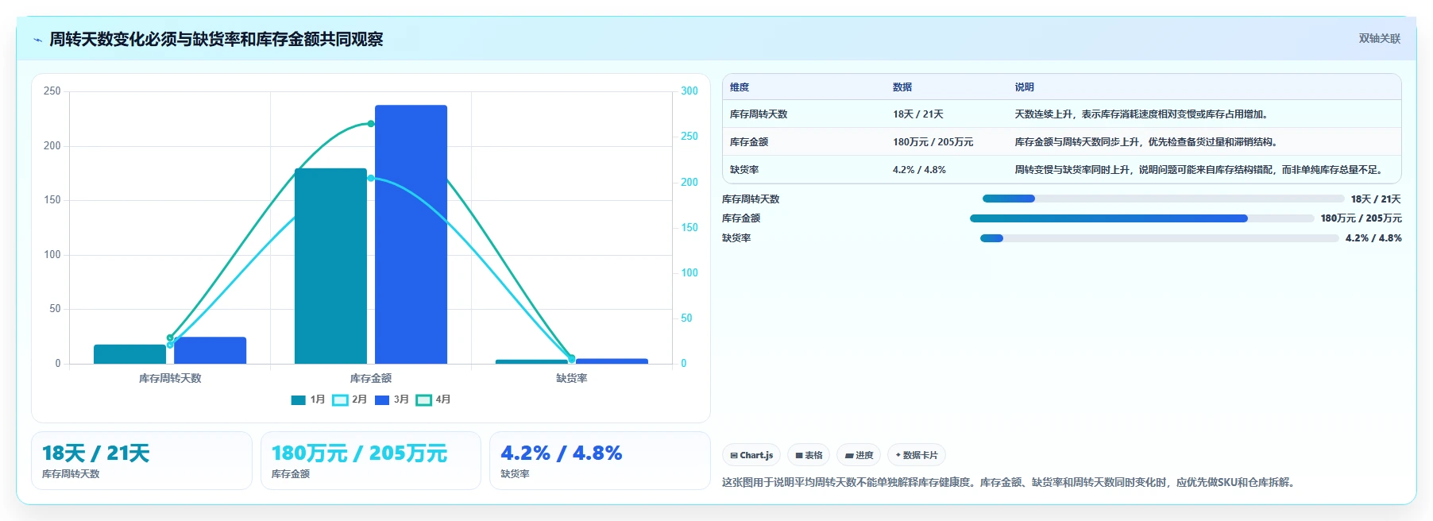Click the small icon before the panel title
The width and height of the screenshot is (1433, 521).
(x=37, y=40)
